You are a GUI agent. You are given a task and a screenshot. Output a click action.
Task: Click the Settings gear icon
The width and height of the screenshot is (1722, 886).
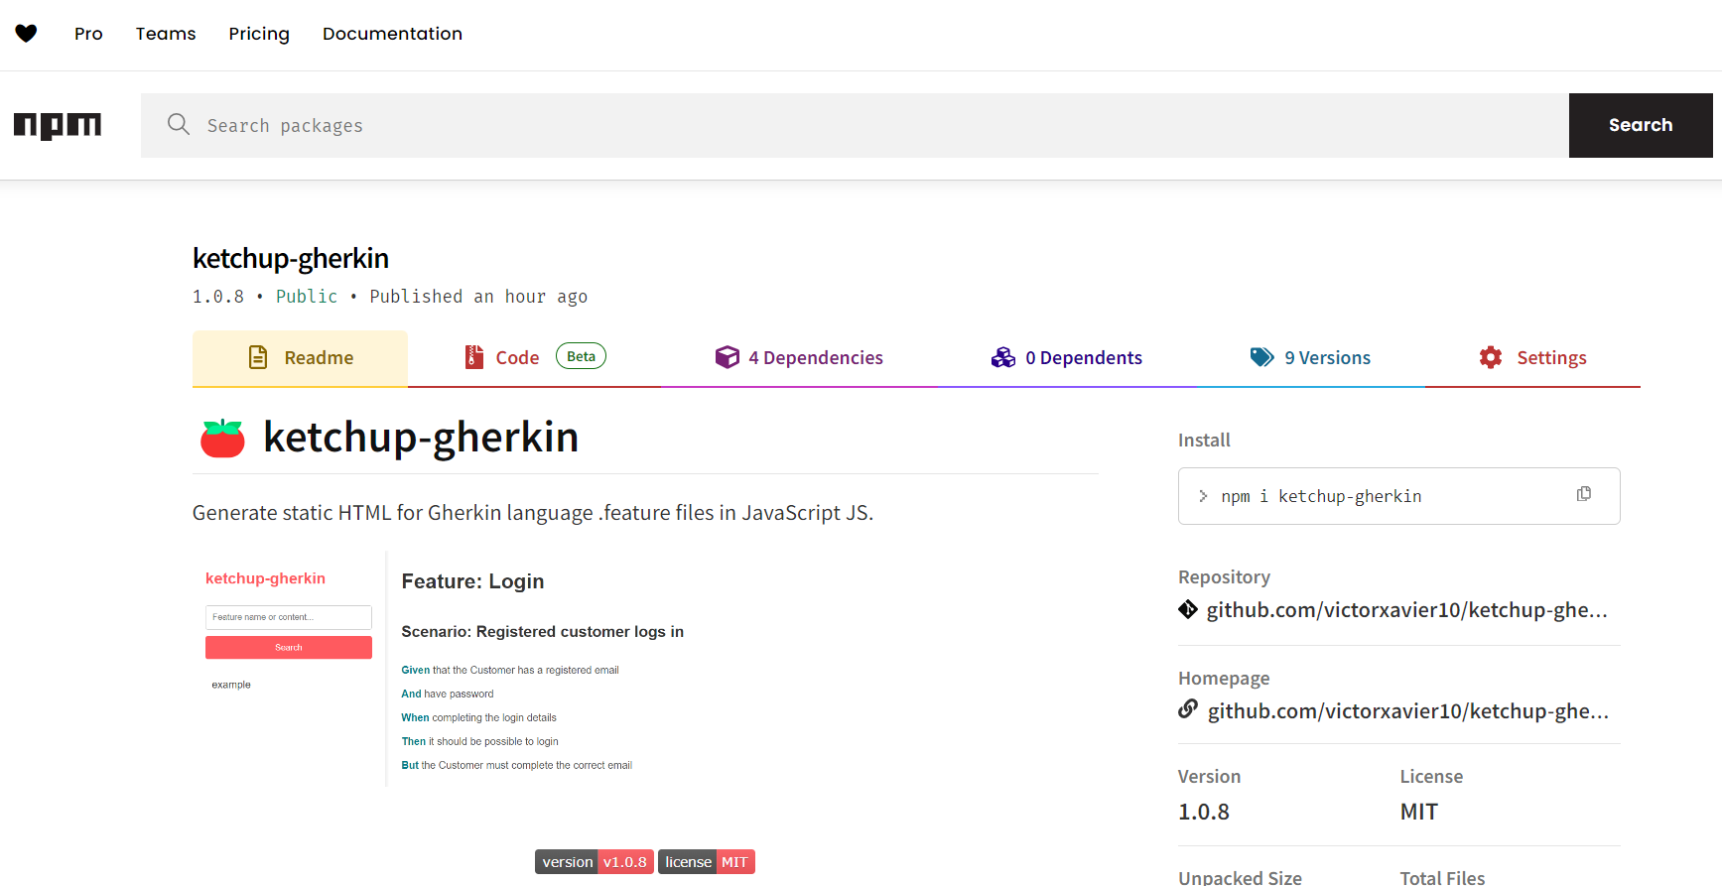pos(1491,357)
